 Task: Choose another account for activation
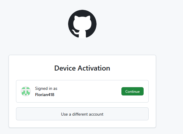[x=82, y=114]
